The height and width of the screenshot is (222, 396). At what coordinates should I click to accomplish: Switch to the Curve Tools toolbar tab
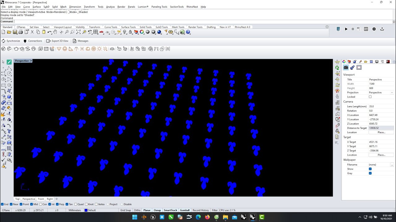111,27
